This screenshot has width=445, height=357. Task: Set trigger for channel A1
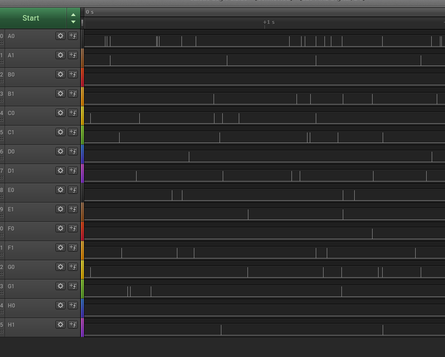(73, 55)
